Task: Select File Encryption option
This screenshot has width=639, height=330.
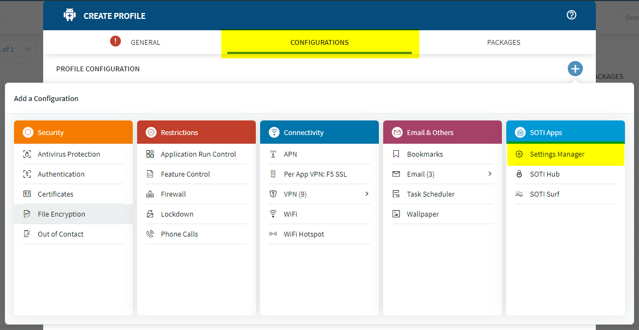Action: tap(62, 214)
